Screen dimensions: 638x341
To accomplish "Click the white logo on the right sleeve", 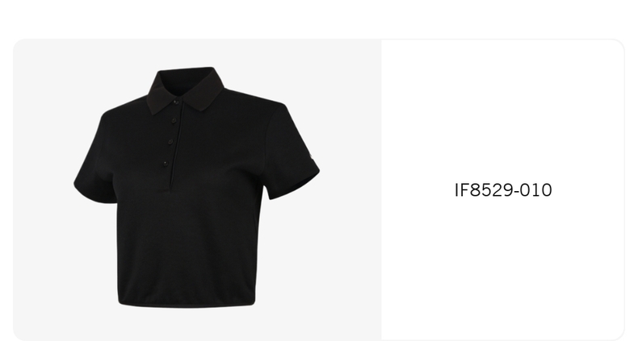I will point(312,157).
